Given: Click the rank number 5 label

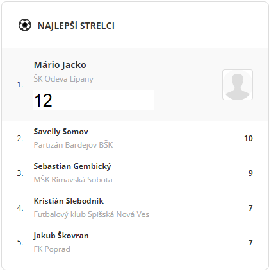Looking at the screenshot, I should [x=20, y=243].
